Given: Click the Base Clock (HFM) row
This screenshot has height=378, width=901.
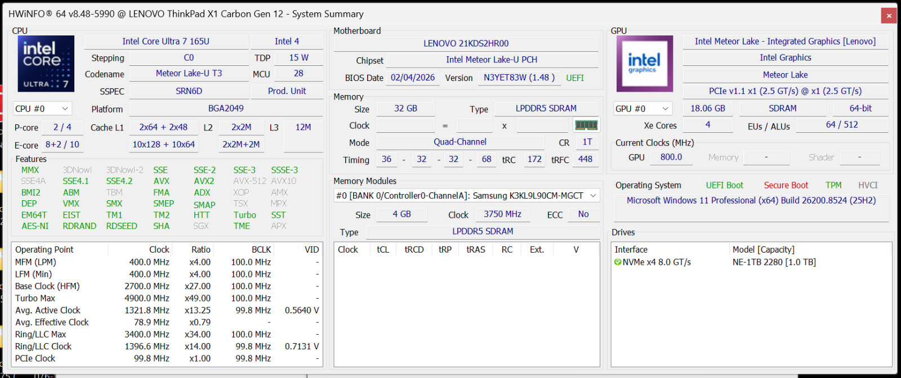Looking at the screenshot, I should click(x=167, y=286).
